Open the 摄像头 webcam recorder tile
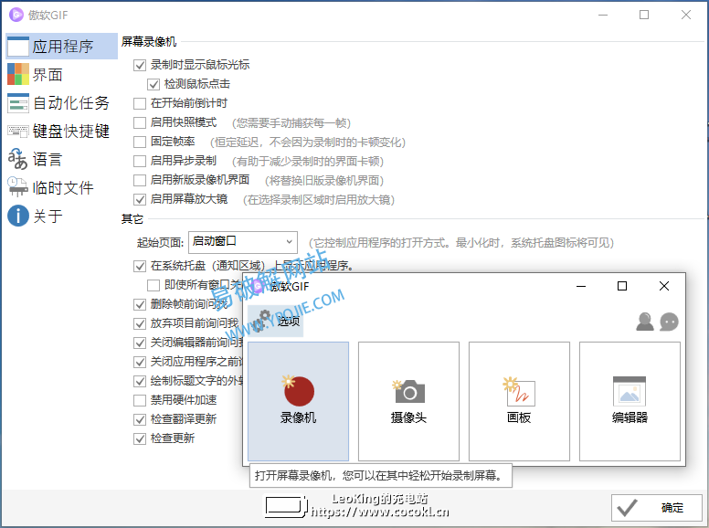 point(408,401)
